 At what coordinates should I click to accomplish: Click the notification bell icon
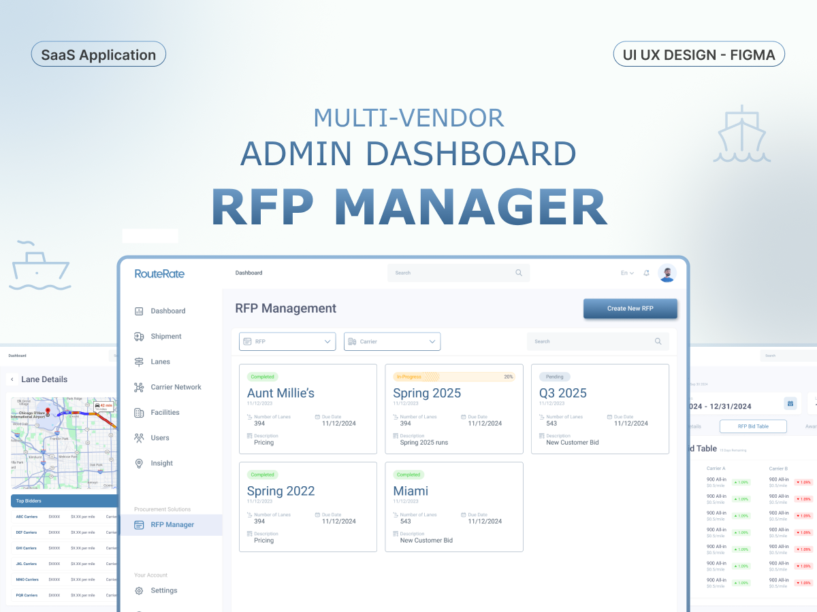click(646, 273)
